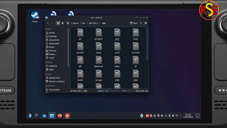227x128 pixels.
Task: Expand breadcrumb chevron after Home
Action: 81,23
